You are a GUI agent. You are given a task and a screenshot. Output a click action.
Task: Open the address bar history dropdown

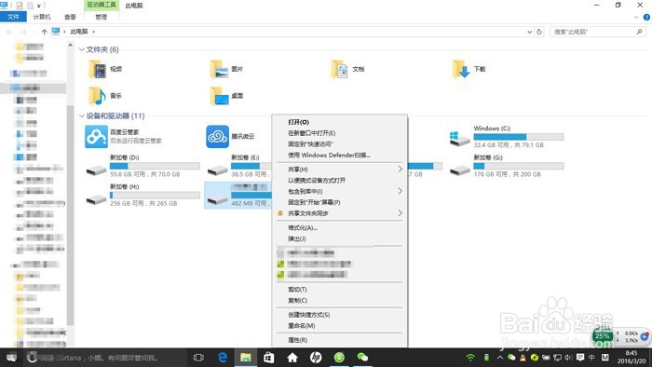point(529,32)
